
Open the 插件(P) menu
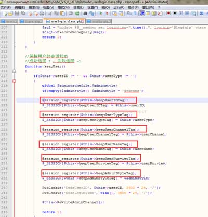(134, 7)
